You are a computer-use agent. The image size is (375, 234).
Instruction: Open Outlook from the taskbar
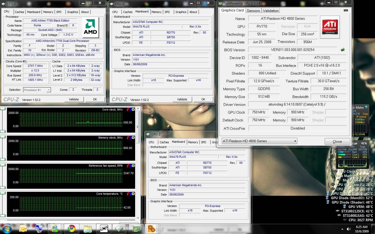(x=23, y=229)
